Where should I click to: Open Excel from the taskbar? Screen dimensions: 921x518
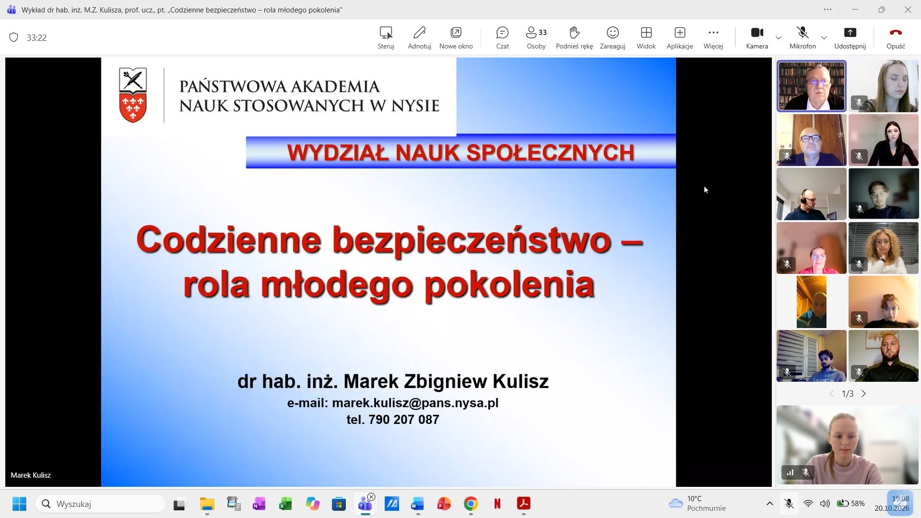pyautogui.click(x=285, y=504)
